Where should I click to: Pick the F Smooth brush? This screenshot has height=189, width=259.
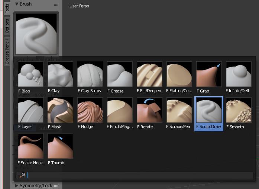[239, 114]
